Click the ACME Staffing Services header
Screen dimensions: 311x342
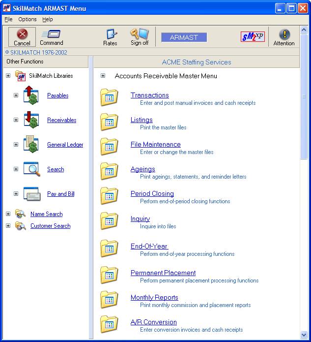(x=197, y=62)
